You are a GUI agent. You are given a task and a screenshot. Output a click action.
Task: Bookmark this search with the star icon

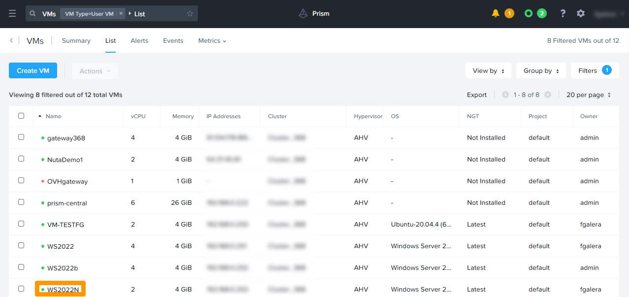click(190, 14)
